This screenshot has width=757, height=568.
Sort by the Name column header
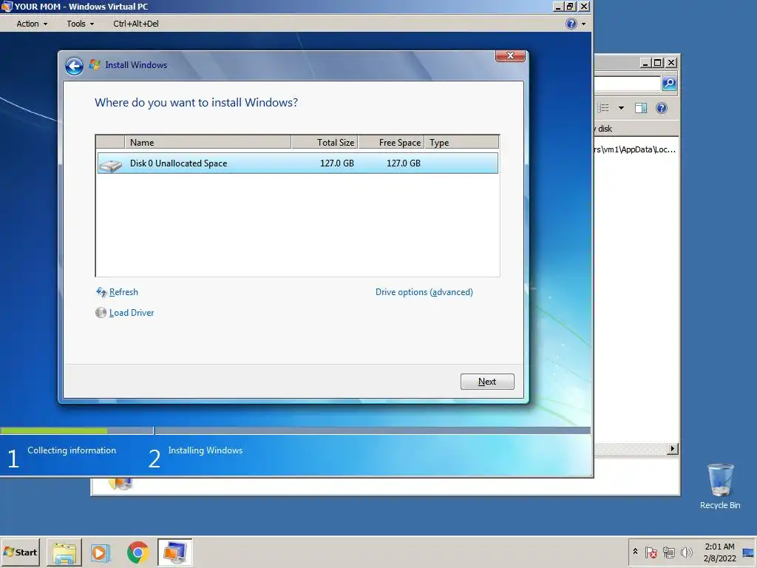(x=208, y=143)
